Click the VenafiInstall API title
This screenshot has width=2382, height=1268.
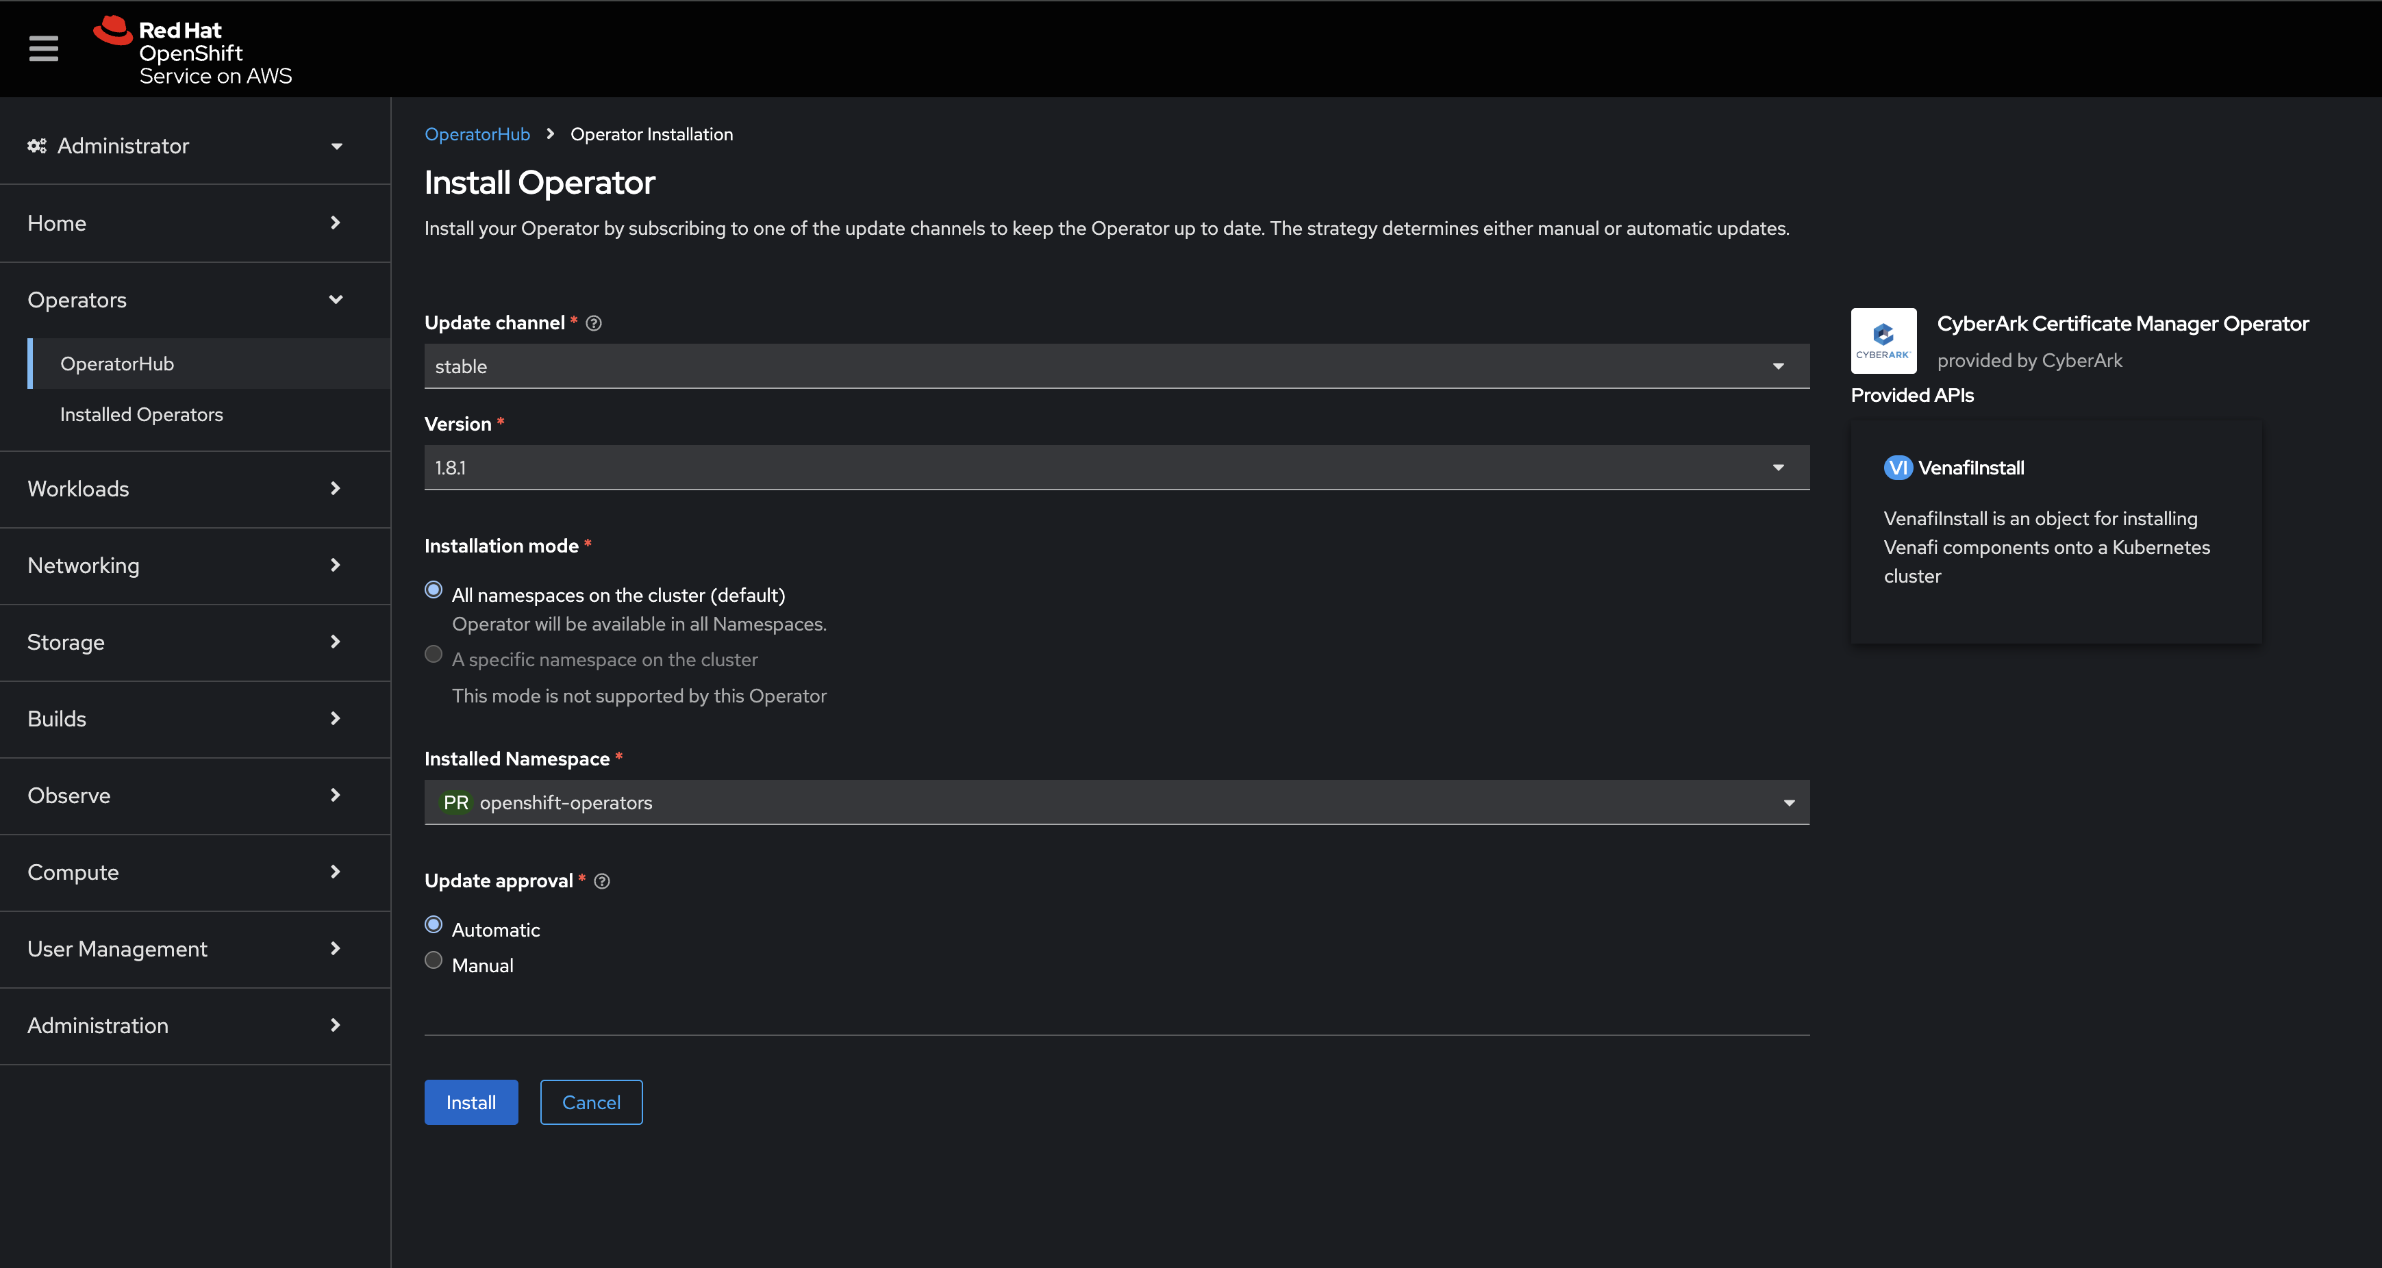click(1970, 468)
